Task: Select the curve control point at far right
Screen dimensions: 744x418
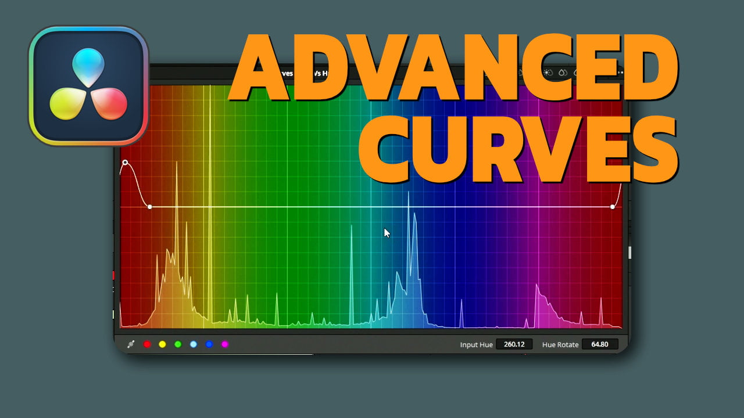Action: (x=613, y=207)
